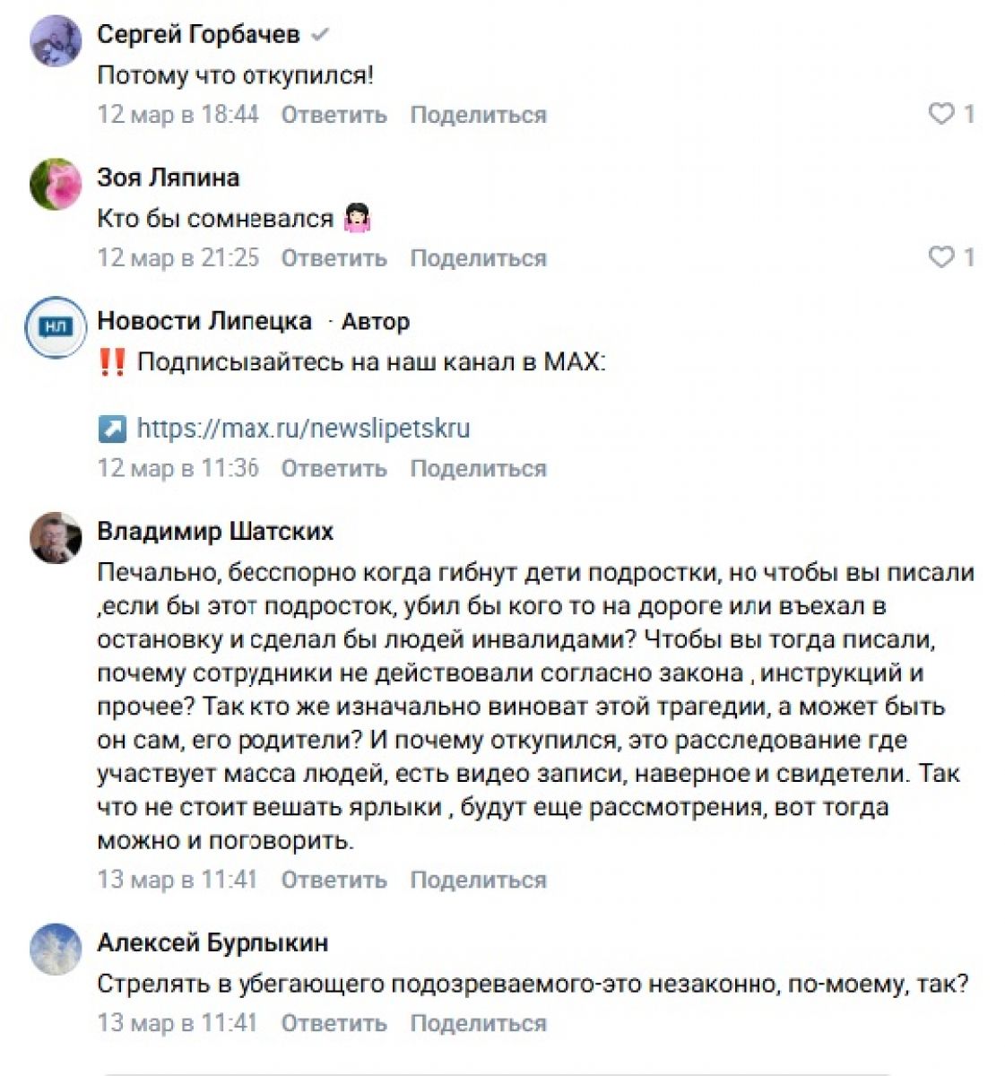Share Владимир Шатских's long comment
The image size is (1005, 1076).
click(478, 880)
